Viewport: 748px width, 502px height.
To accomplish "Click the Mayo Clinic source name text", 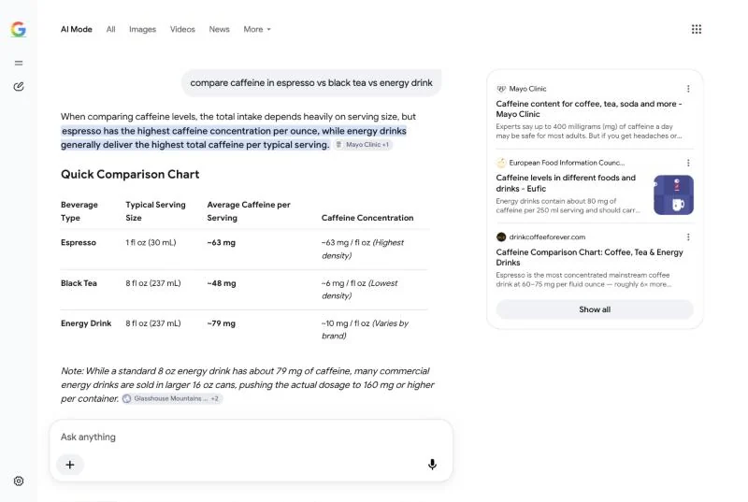I will (x=527, y=89).
